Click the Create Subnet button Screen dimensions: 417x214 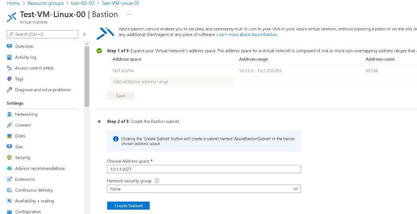click(x=128, y=206)
